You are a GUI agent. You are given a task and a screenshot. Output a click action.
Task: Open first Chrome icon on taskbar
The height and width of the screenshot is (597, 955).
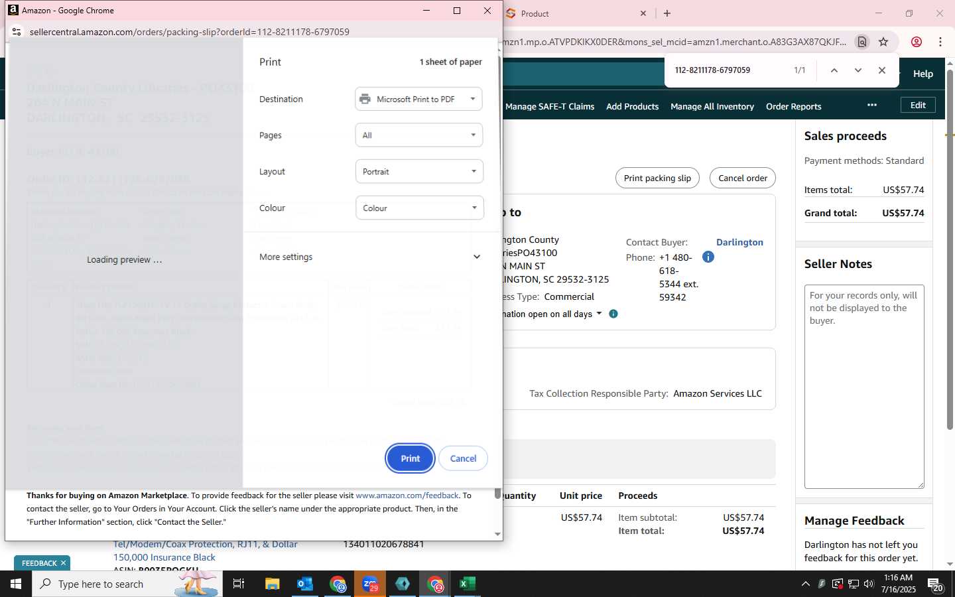tap(338, 584)
